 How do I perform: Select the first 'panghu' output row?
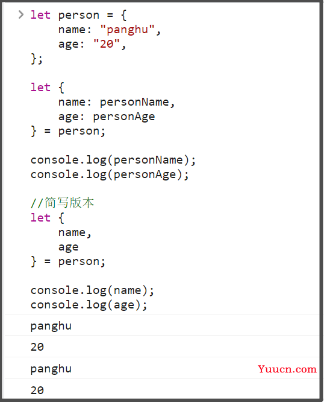[162, 325]
